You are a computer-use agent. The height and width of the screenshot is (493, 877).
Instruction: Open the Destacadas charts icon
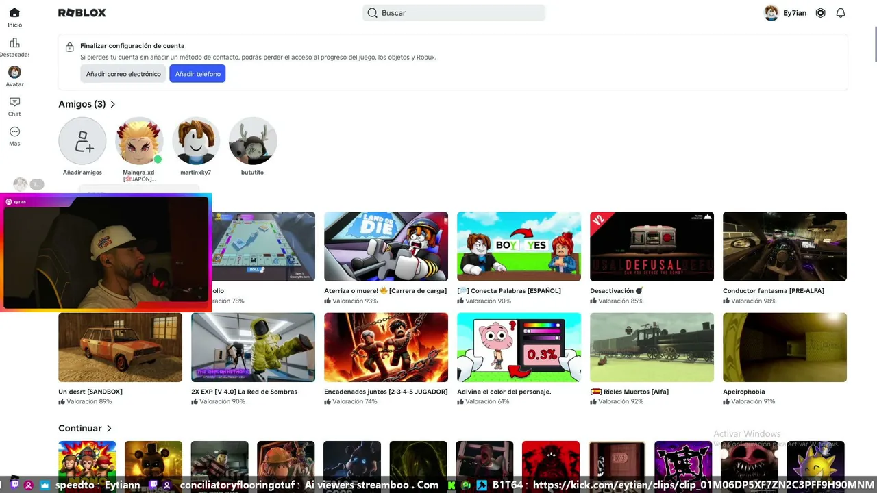point(14,43)
